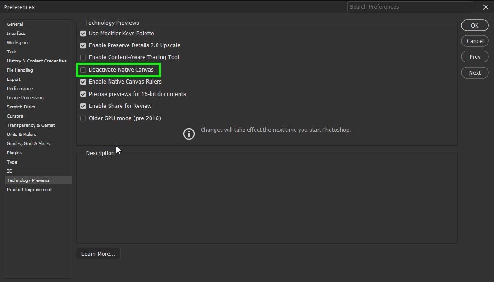
Task: Disable Enable Share for Review
Action: [x=83, y=106]
